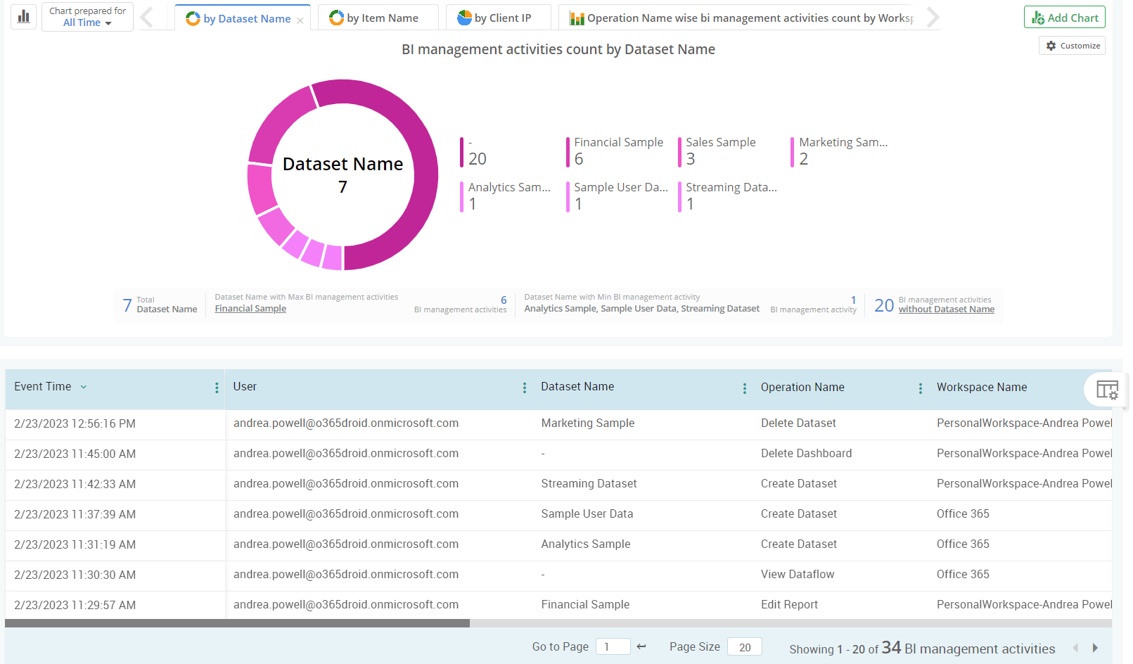This screenshot has width=1133, height=664.
Task: Click the right chevron to scroll tabs
Action: pyautogui.click(x=933, y=17)
